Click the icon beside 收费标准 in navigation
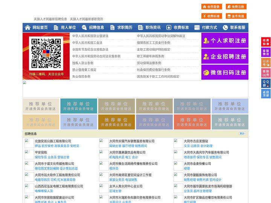This screenshot has width=271, height=203. tap(169, 27)
